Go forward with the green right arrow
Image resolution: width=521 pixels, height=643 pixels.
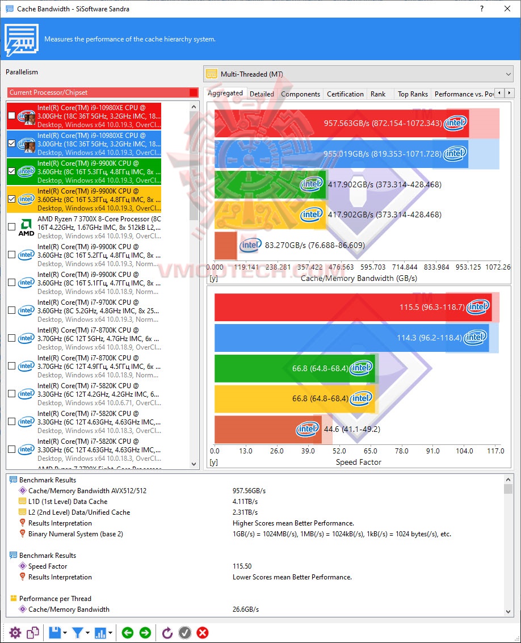[x=145, y=633]
